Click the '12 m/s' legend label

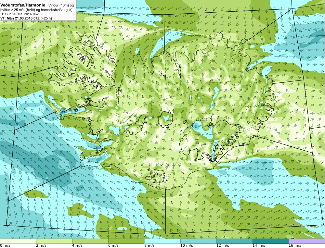[x=223, y=246]
